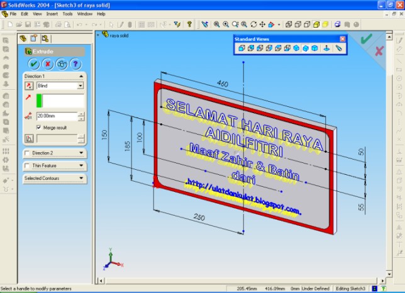This screenshot has height=293, width=405.
Task: Open the Blind end condition dropdown
Action: [x=80, y=86]
